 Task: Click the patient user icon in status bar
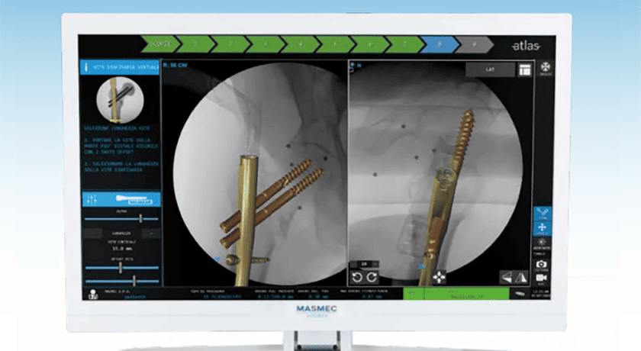point(93,295)
